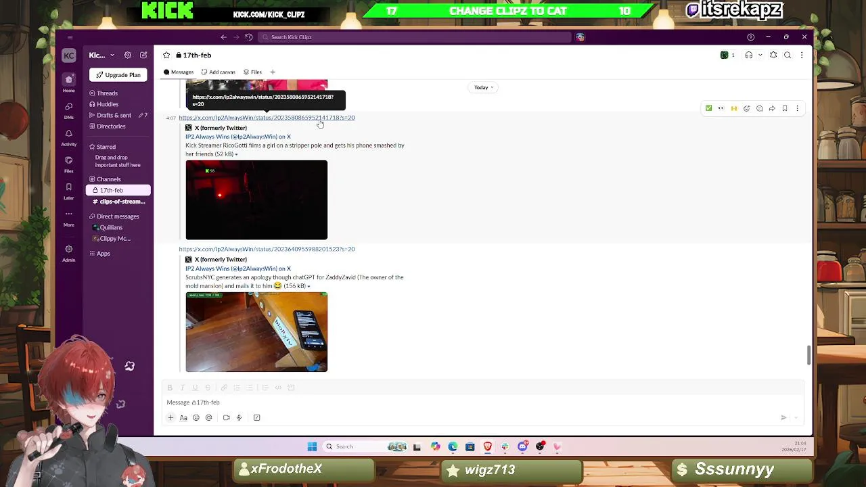Open the Quillians direct message
Image resolution: width=866 pixels, height=487 pixels.
coord(108,227)
